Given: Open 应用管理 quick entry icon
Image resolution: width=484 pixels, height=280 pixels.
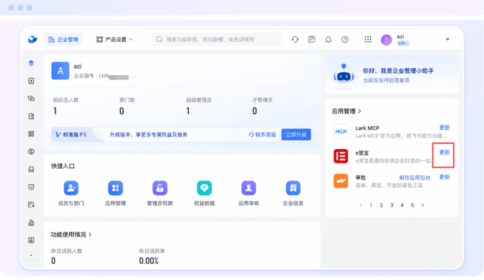Looking at the screenshot, I should [x=116, y=188].
